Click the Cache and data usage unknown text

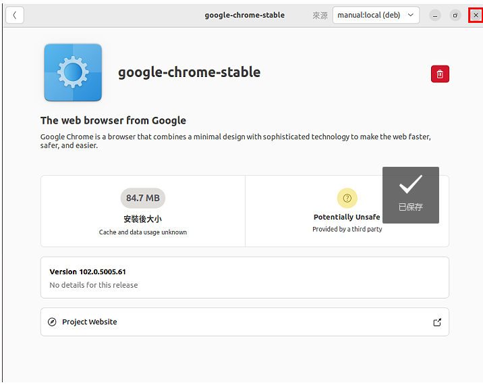pos(143,232)
